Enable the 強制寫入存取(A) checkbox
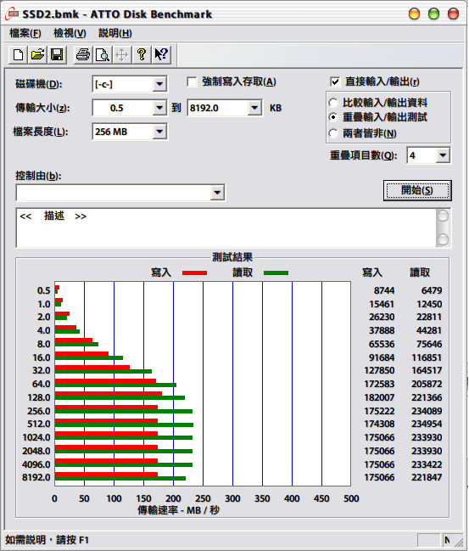Screen dimensions: 469x551 point(192,82)
